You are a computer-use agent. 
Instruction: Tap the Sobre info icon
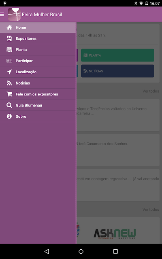[x=9, y=116]
